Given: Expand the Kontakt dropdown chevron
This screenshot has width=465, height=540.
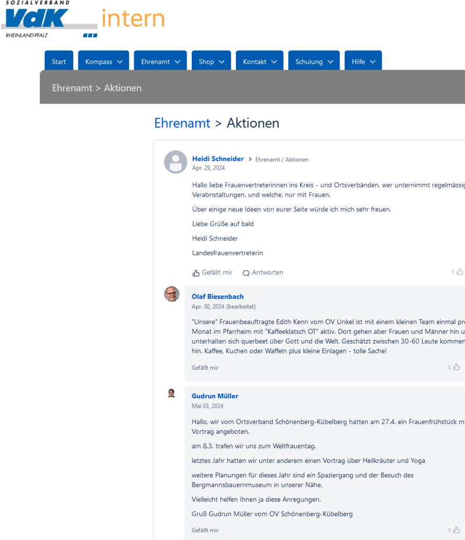Looking at the screenshot, I should pyautogui.click(x=274, y=62).
